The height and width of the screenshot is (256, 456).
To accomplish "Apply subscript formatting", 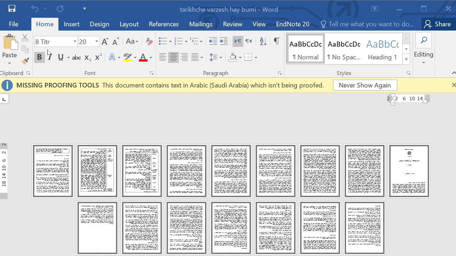I will point(88,57).
